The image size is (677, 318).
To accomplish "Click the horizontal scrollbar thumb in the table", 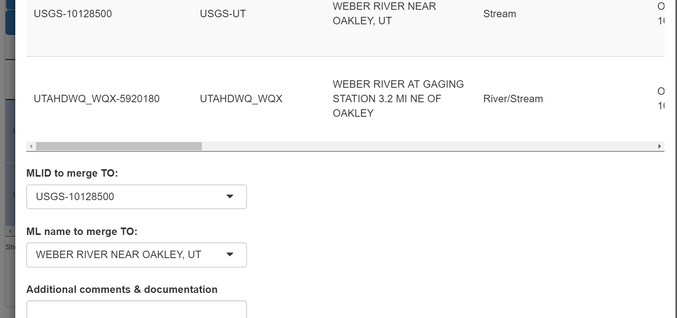I will click(x=119, y=146).
